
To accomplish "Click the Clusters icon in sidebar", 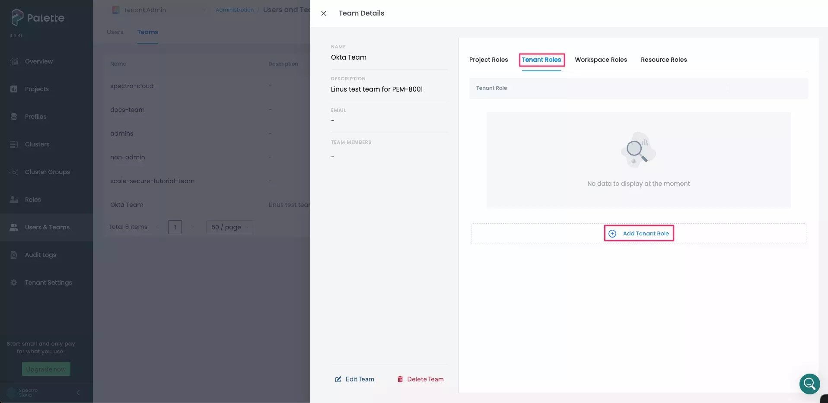I will [x=14, y=144].
